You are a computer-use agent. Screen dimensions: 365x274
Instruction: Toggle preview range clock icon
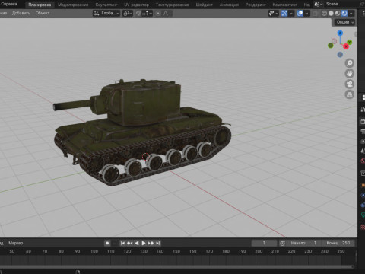click(282, 243)
